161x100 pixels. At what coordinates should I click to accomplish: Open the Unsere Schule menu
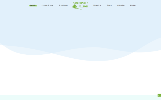(47, 6)
